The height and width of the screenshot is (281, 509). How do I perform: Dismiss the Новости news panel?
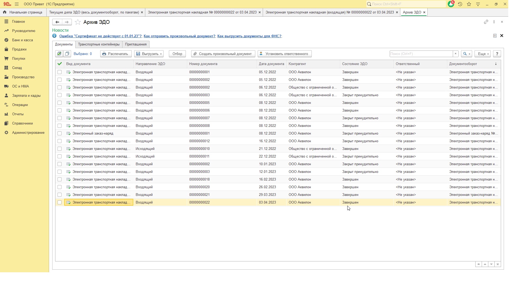[x=502, y=35]
